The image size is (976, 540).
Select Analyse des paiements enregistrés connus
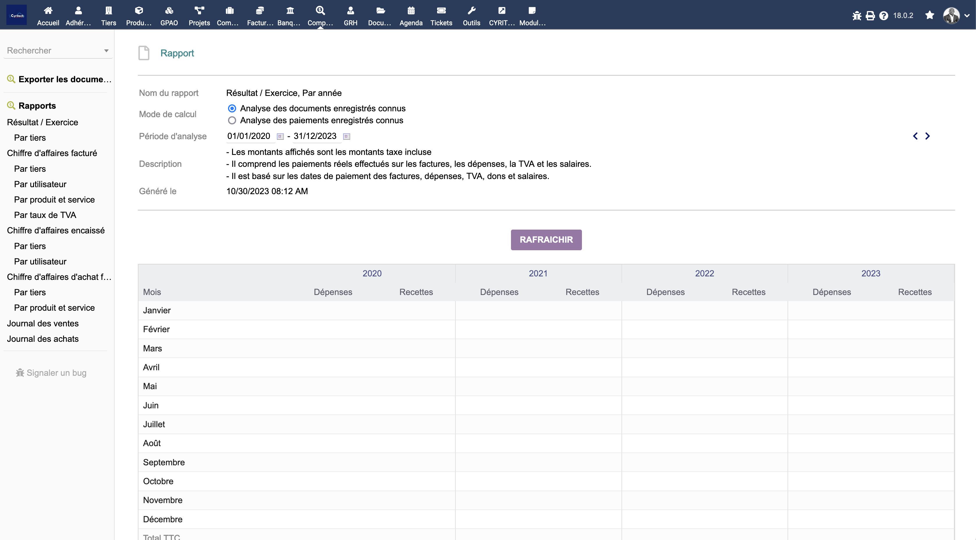[x=232, y=120]
